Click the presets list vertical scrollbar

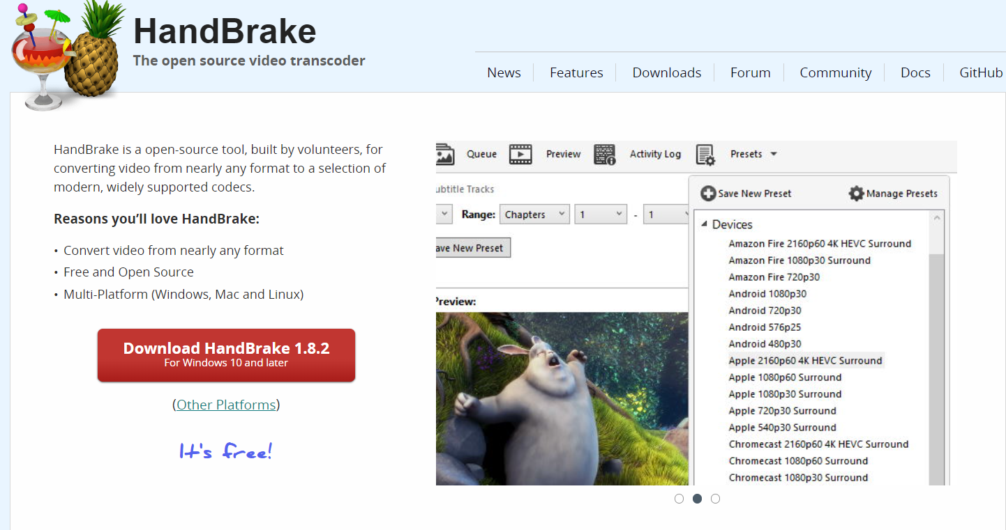[x=937, y=348]
